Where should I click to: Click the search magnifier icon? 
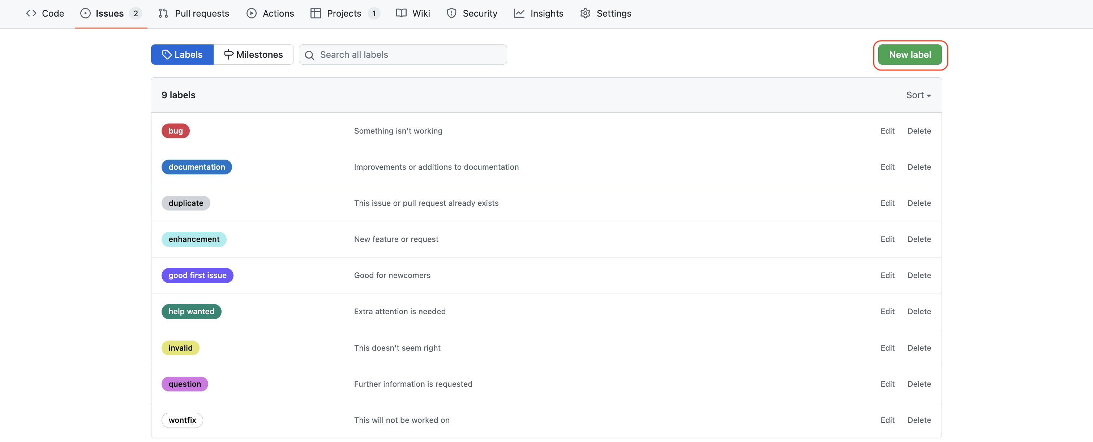coord(310,55)
